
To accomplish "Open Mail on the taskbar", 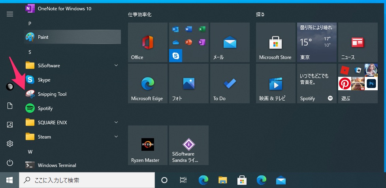I will click(x=281, y=180).
